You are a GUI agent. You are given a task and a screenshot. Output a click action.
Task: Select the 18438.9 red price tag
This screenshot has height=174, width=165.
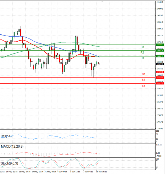[160, 72]
